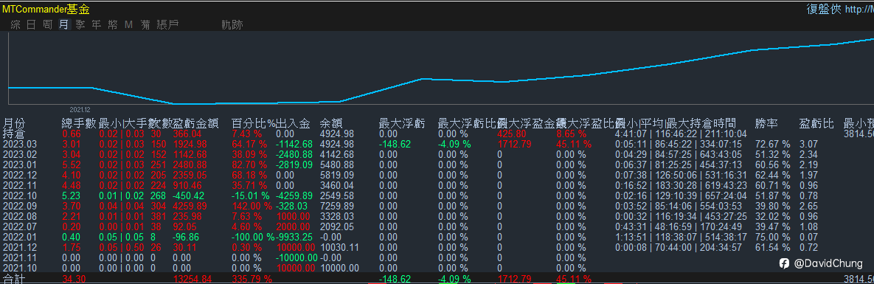Switch to the 年 yearly tab

(x=97, y=24)
